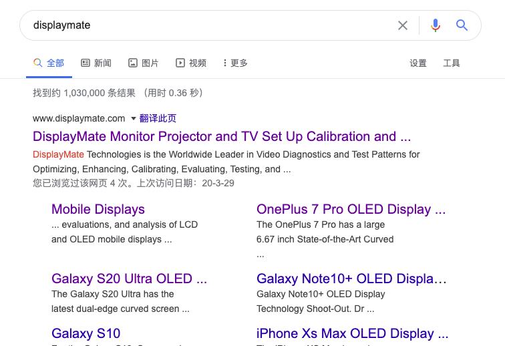Open iPhone Xs Max OLED Display sitelink
The width and height of the screenshot is (505, 346).
[352, 333]
